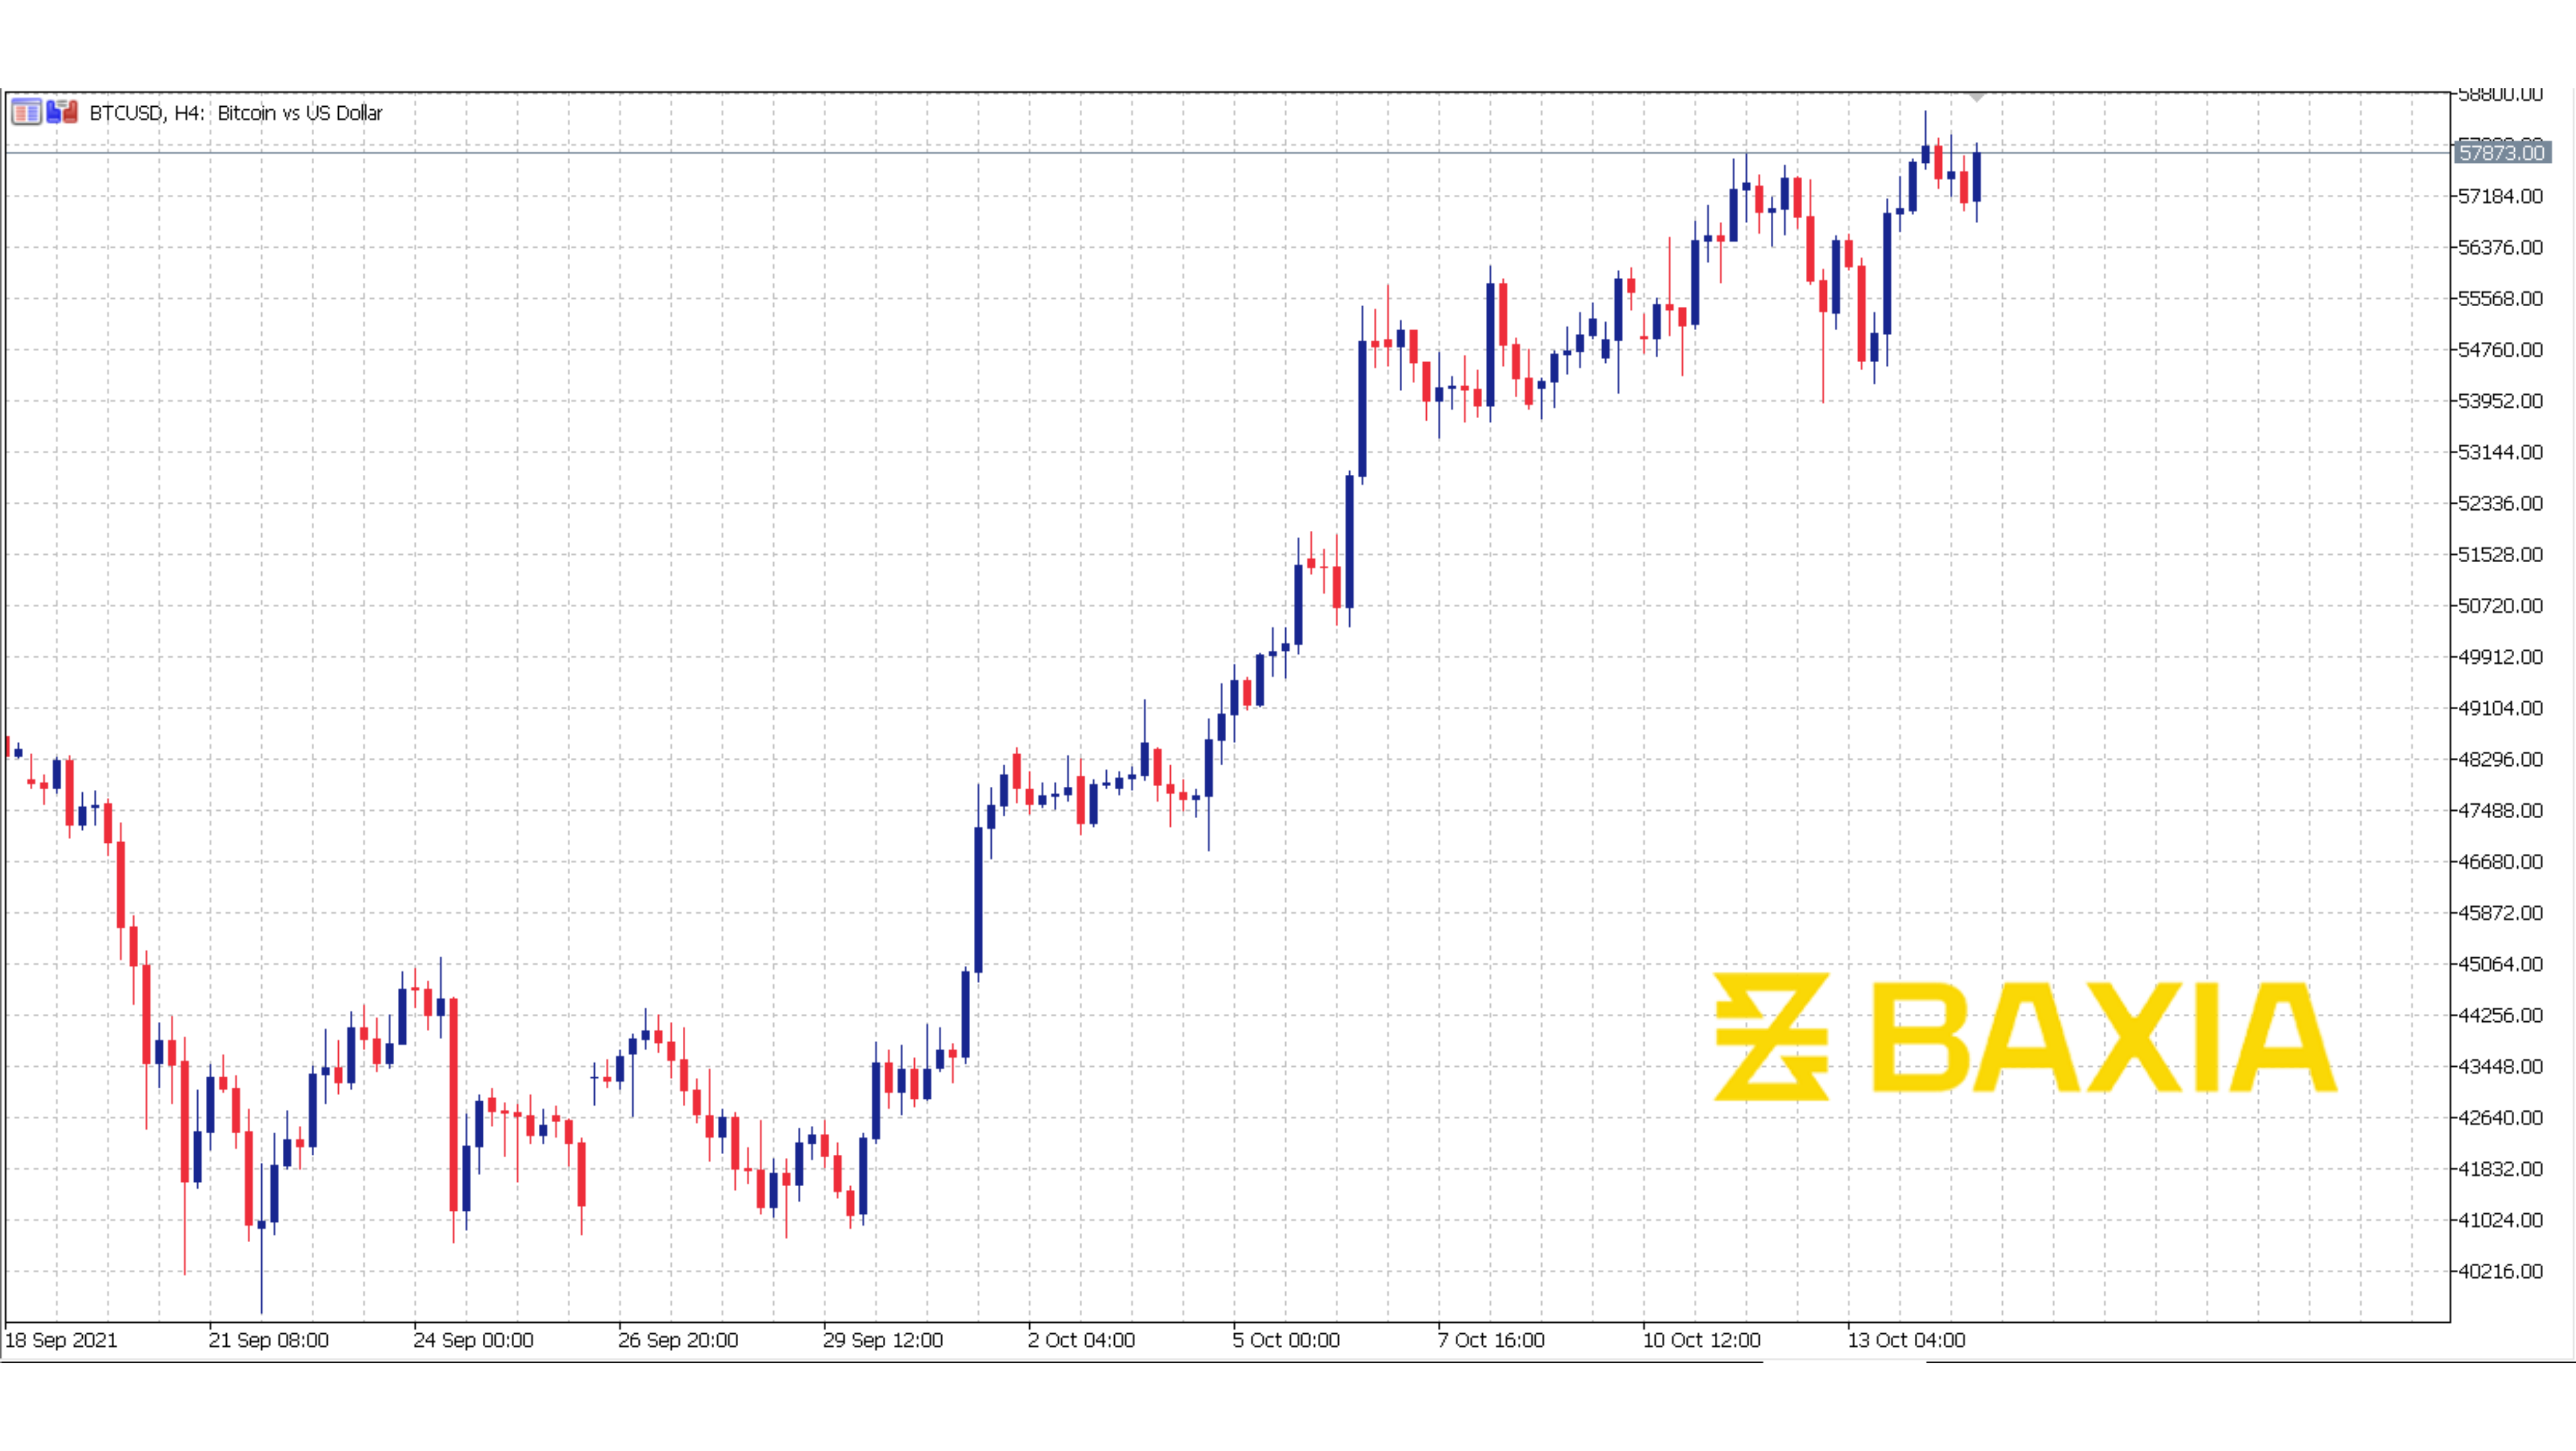Click the 18 Sep 2021 time label
The width and height of the screenshot is (2576, 1451).
[61, 1340]
